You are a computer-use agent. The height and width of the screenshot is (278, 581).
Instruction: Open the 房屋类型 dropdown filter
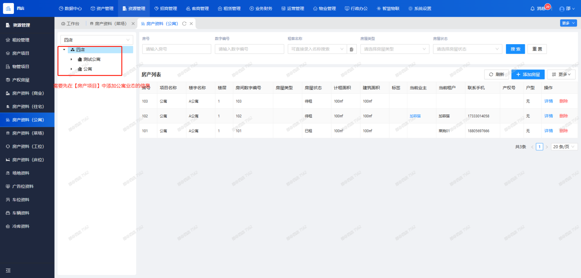tap(394, 49)
